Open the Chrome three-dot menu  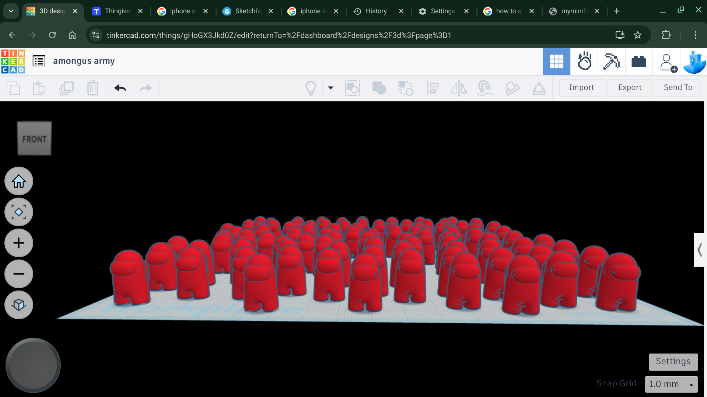click(696, 35)
